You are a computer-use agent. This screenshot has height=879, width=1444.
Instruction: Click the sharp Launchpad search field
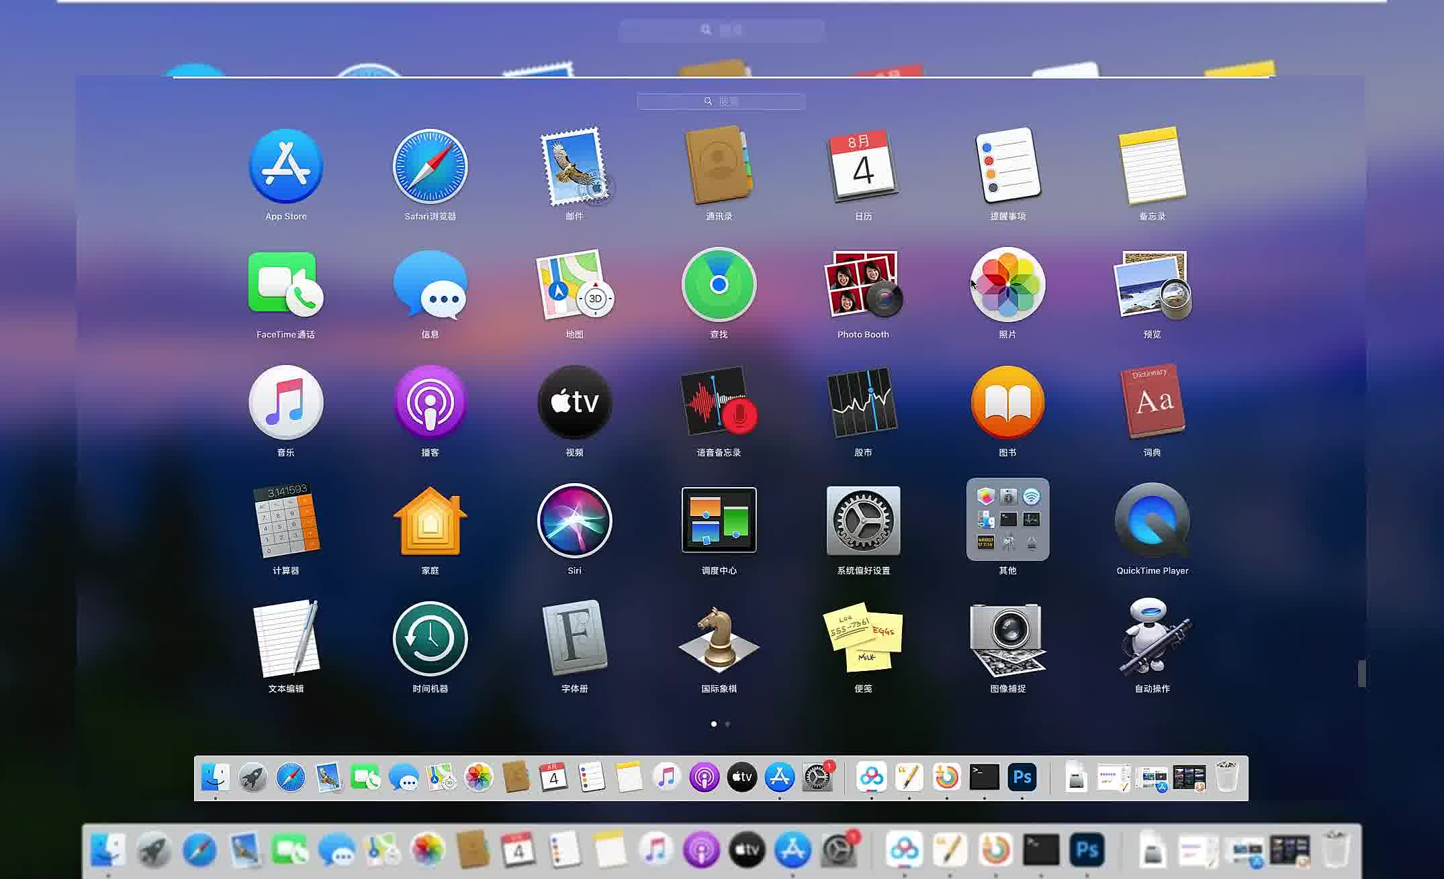pyautogui.click(x=721, y=101)
